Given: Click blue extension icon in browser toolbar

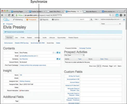Looking at the screenshot, I should [117, 15].
